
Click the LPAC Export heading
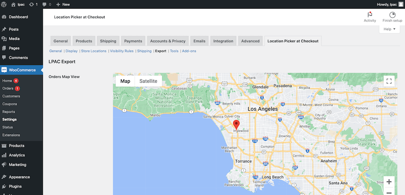62,62
